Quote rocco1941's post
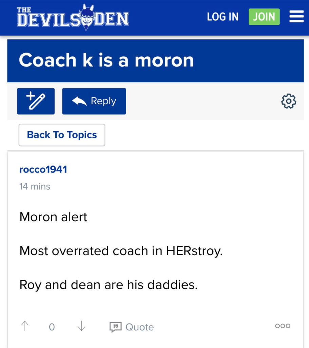Screen dimensions: 309x348 point(132,327)
